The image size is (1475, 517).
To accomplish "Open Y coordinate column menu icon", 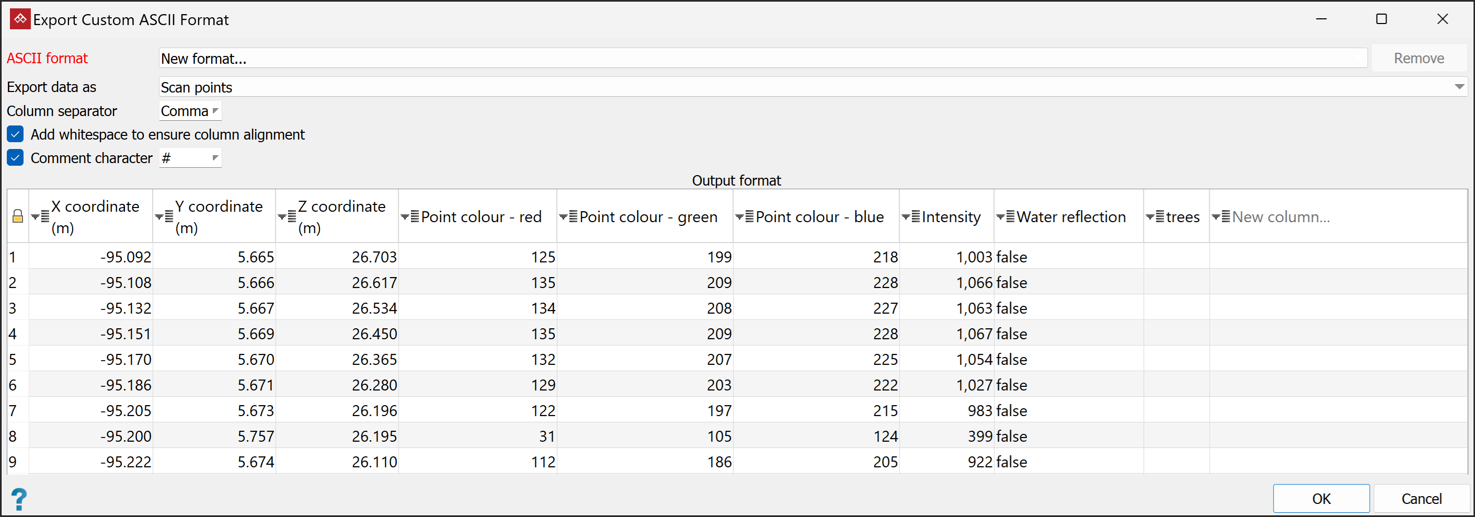I will (x=164, y=217).
